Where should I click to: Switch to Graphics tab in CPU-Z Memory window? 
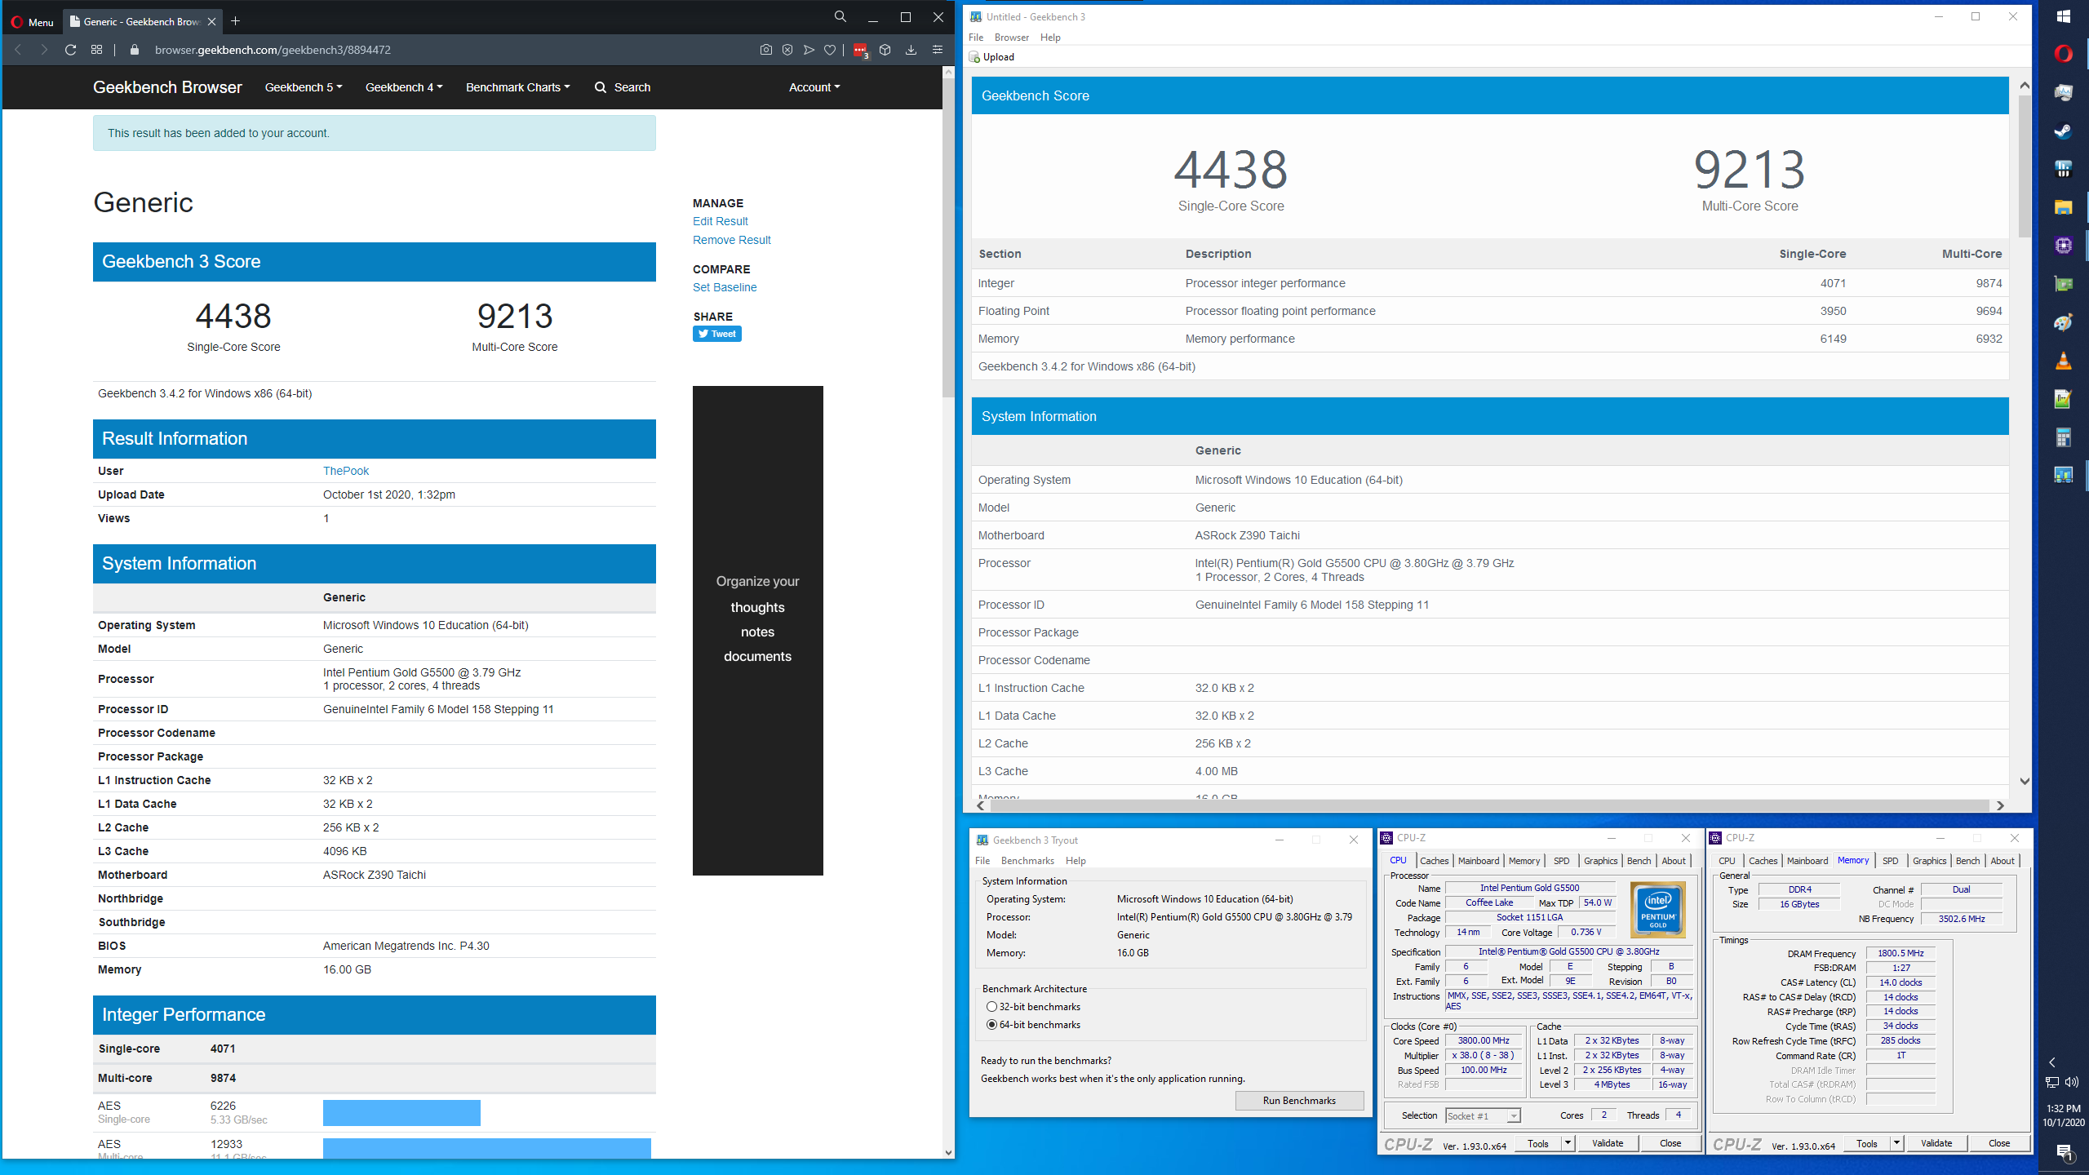(1929, 861)
